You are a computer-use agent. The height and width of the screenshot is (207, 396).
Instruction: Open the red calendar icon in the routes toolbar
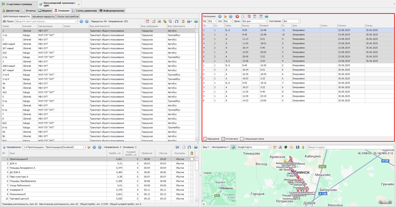[x=147, y=22]
